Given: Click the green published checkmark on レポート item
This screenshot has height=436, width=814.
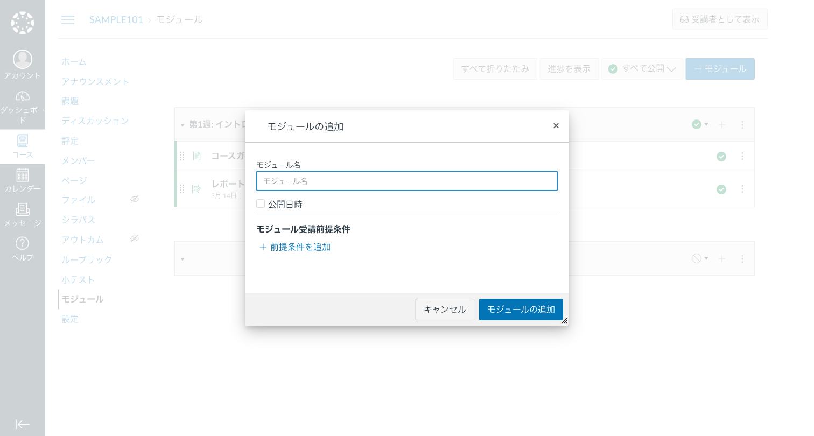Looking at the screenshot, I should (721, 189).
